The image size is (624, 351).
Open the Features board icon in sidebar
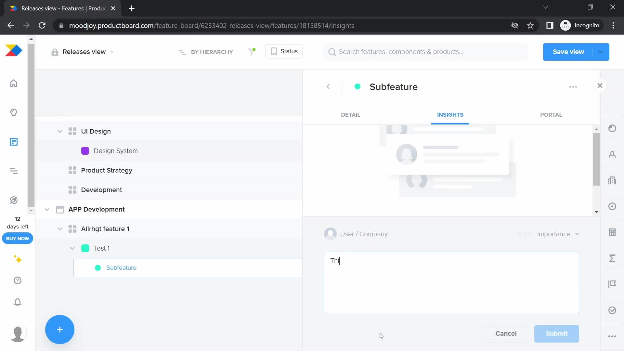[14, 142]
